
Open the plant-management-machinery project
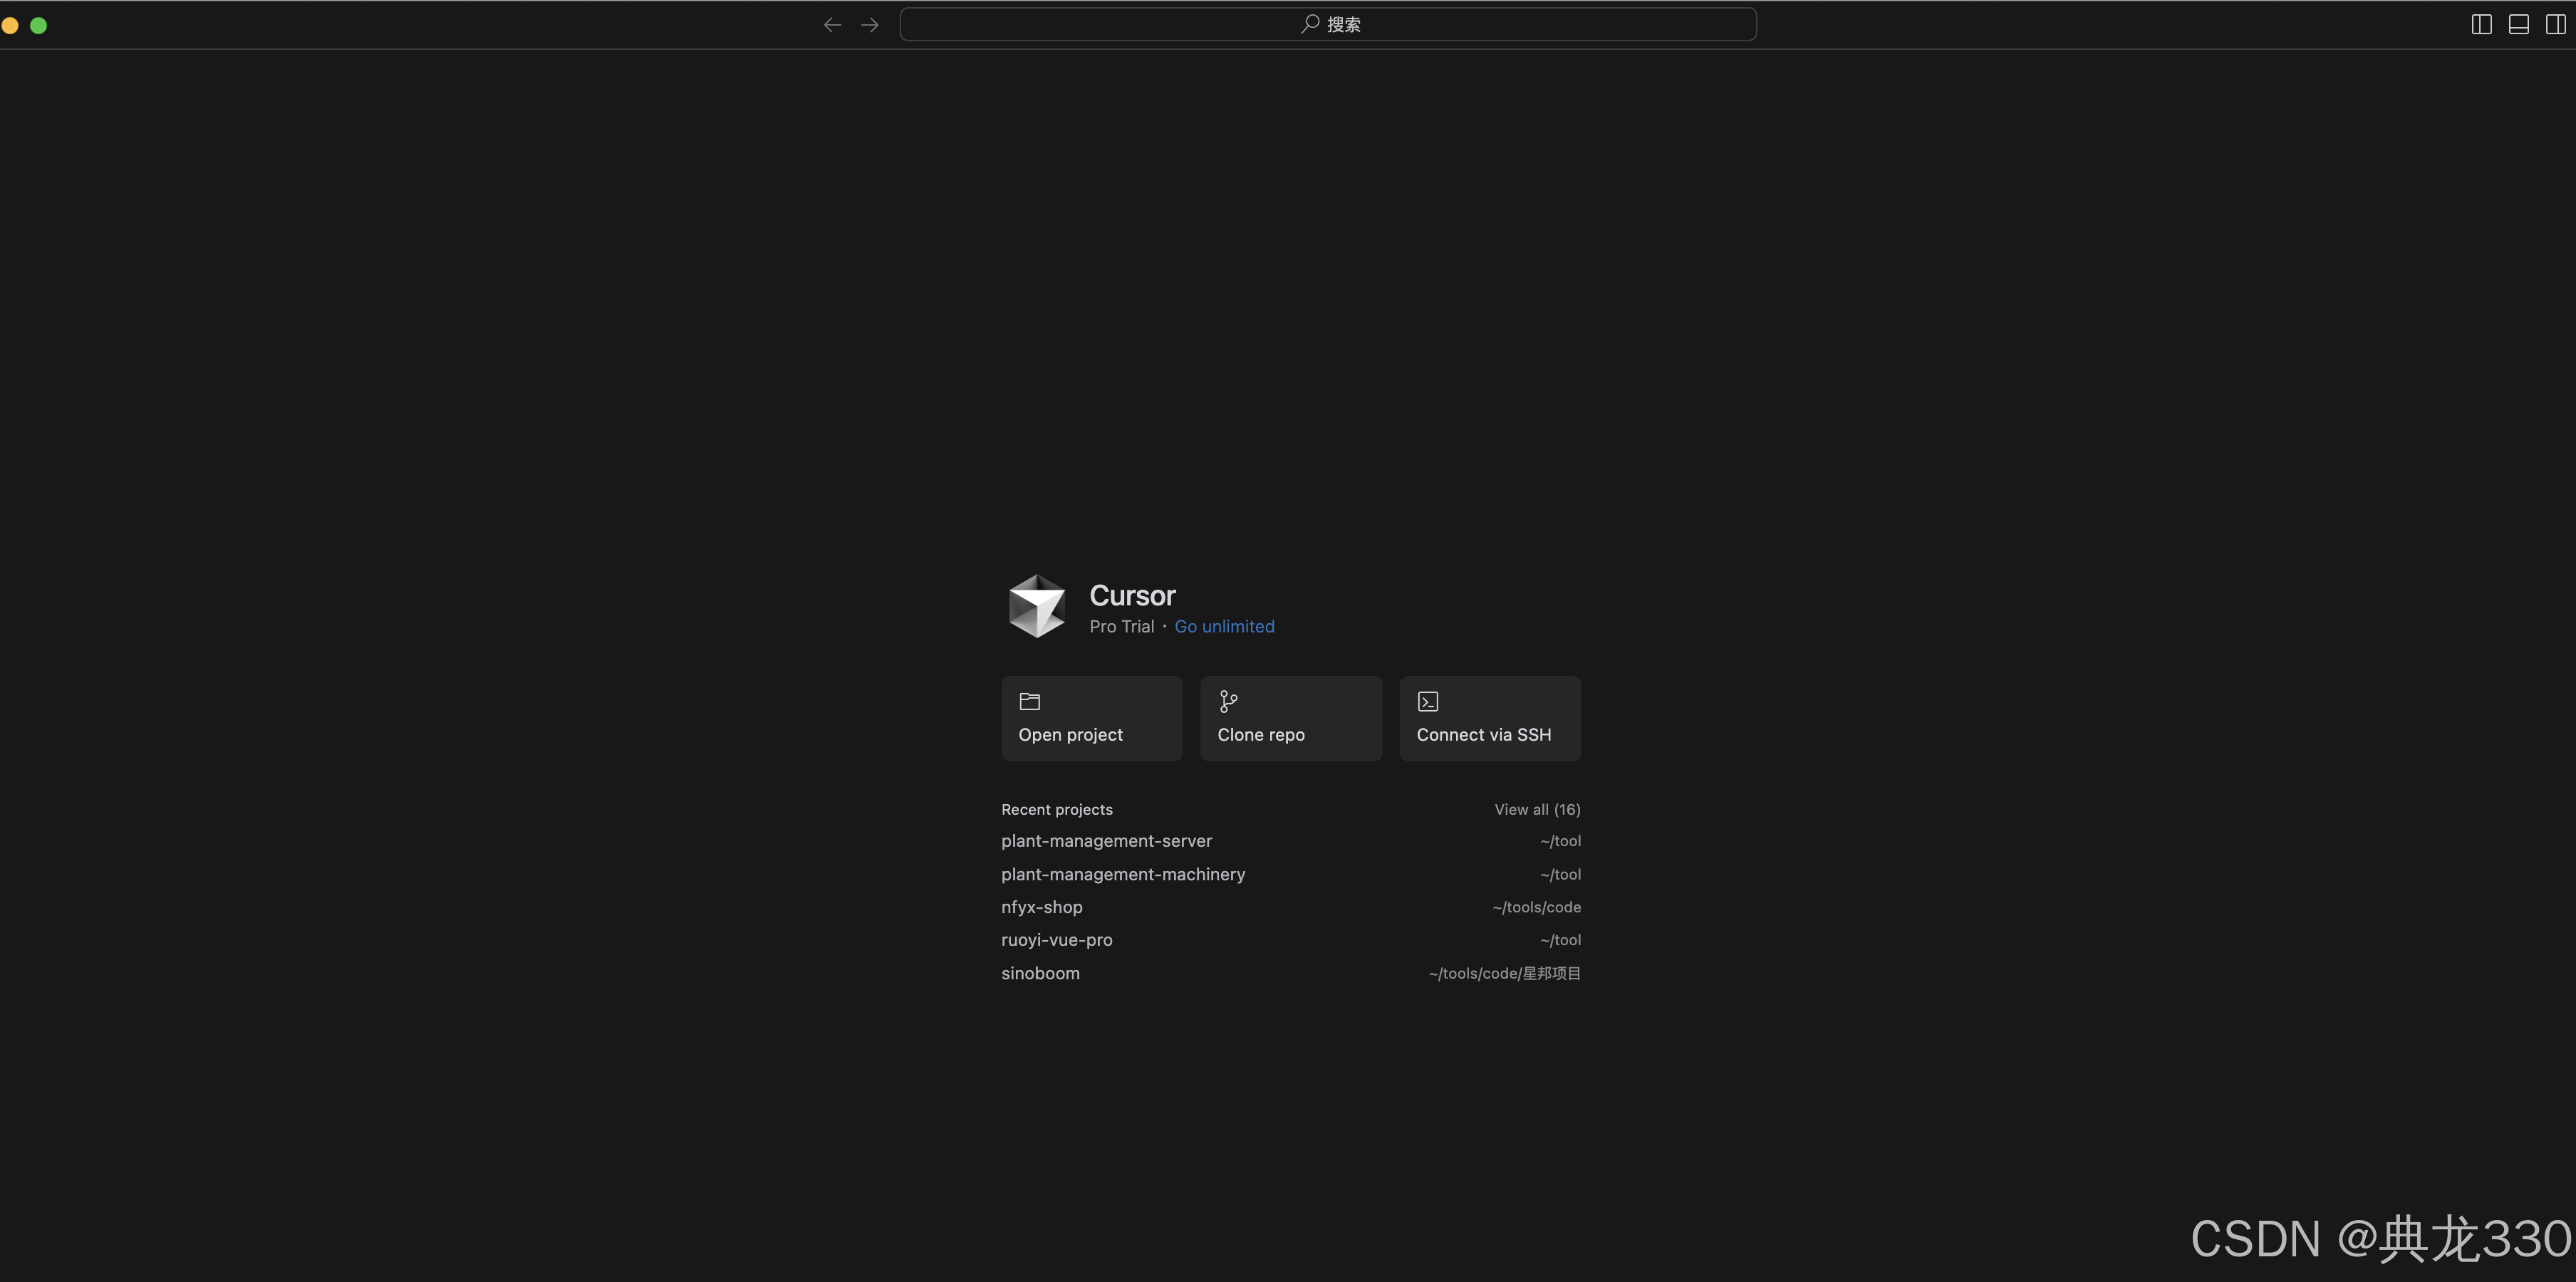[1291, 874]
